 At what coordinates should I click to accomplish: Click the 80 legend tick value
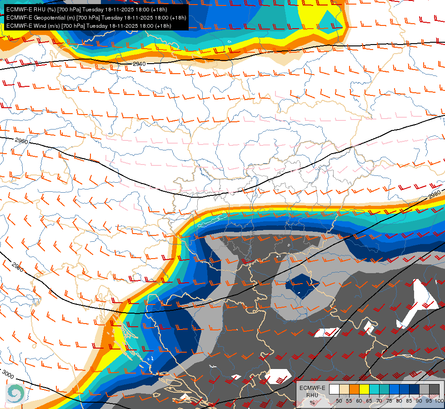point(399,401)
